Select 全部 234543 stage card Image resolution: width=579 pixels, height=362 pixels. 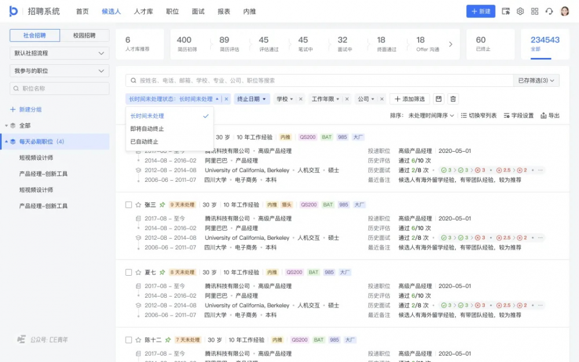[x=545, y=45]
